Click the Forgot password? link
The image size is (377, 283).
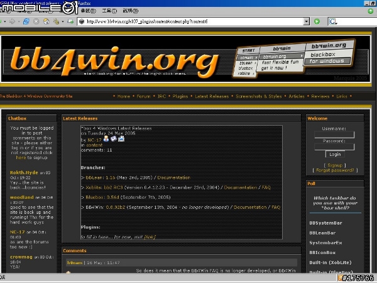coord(335,170)
